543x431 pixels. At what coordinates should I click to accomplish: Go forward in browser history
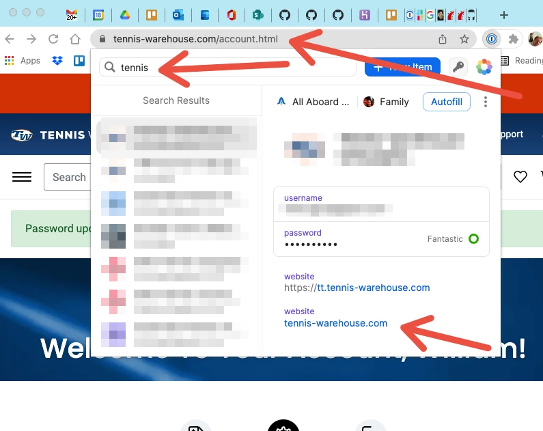tap(31, 39)
